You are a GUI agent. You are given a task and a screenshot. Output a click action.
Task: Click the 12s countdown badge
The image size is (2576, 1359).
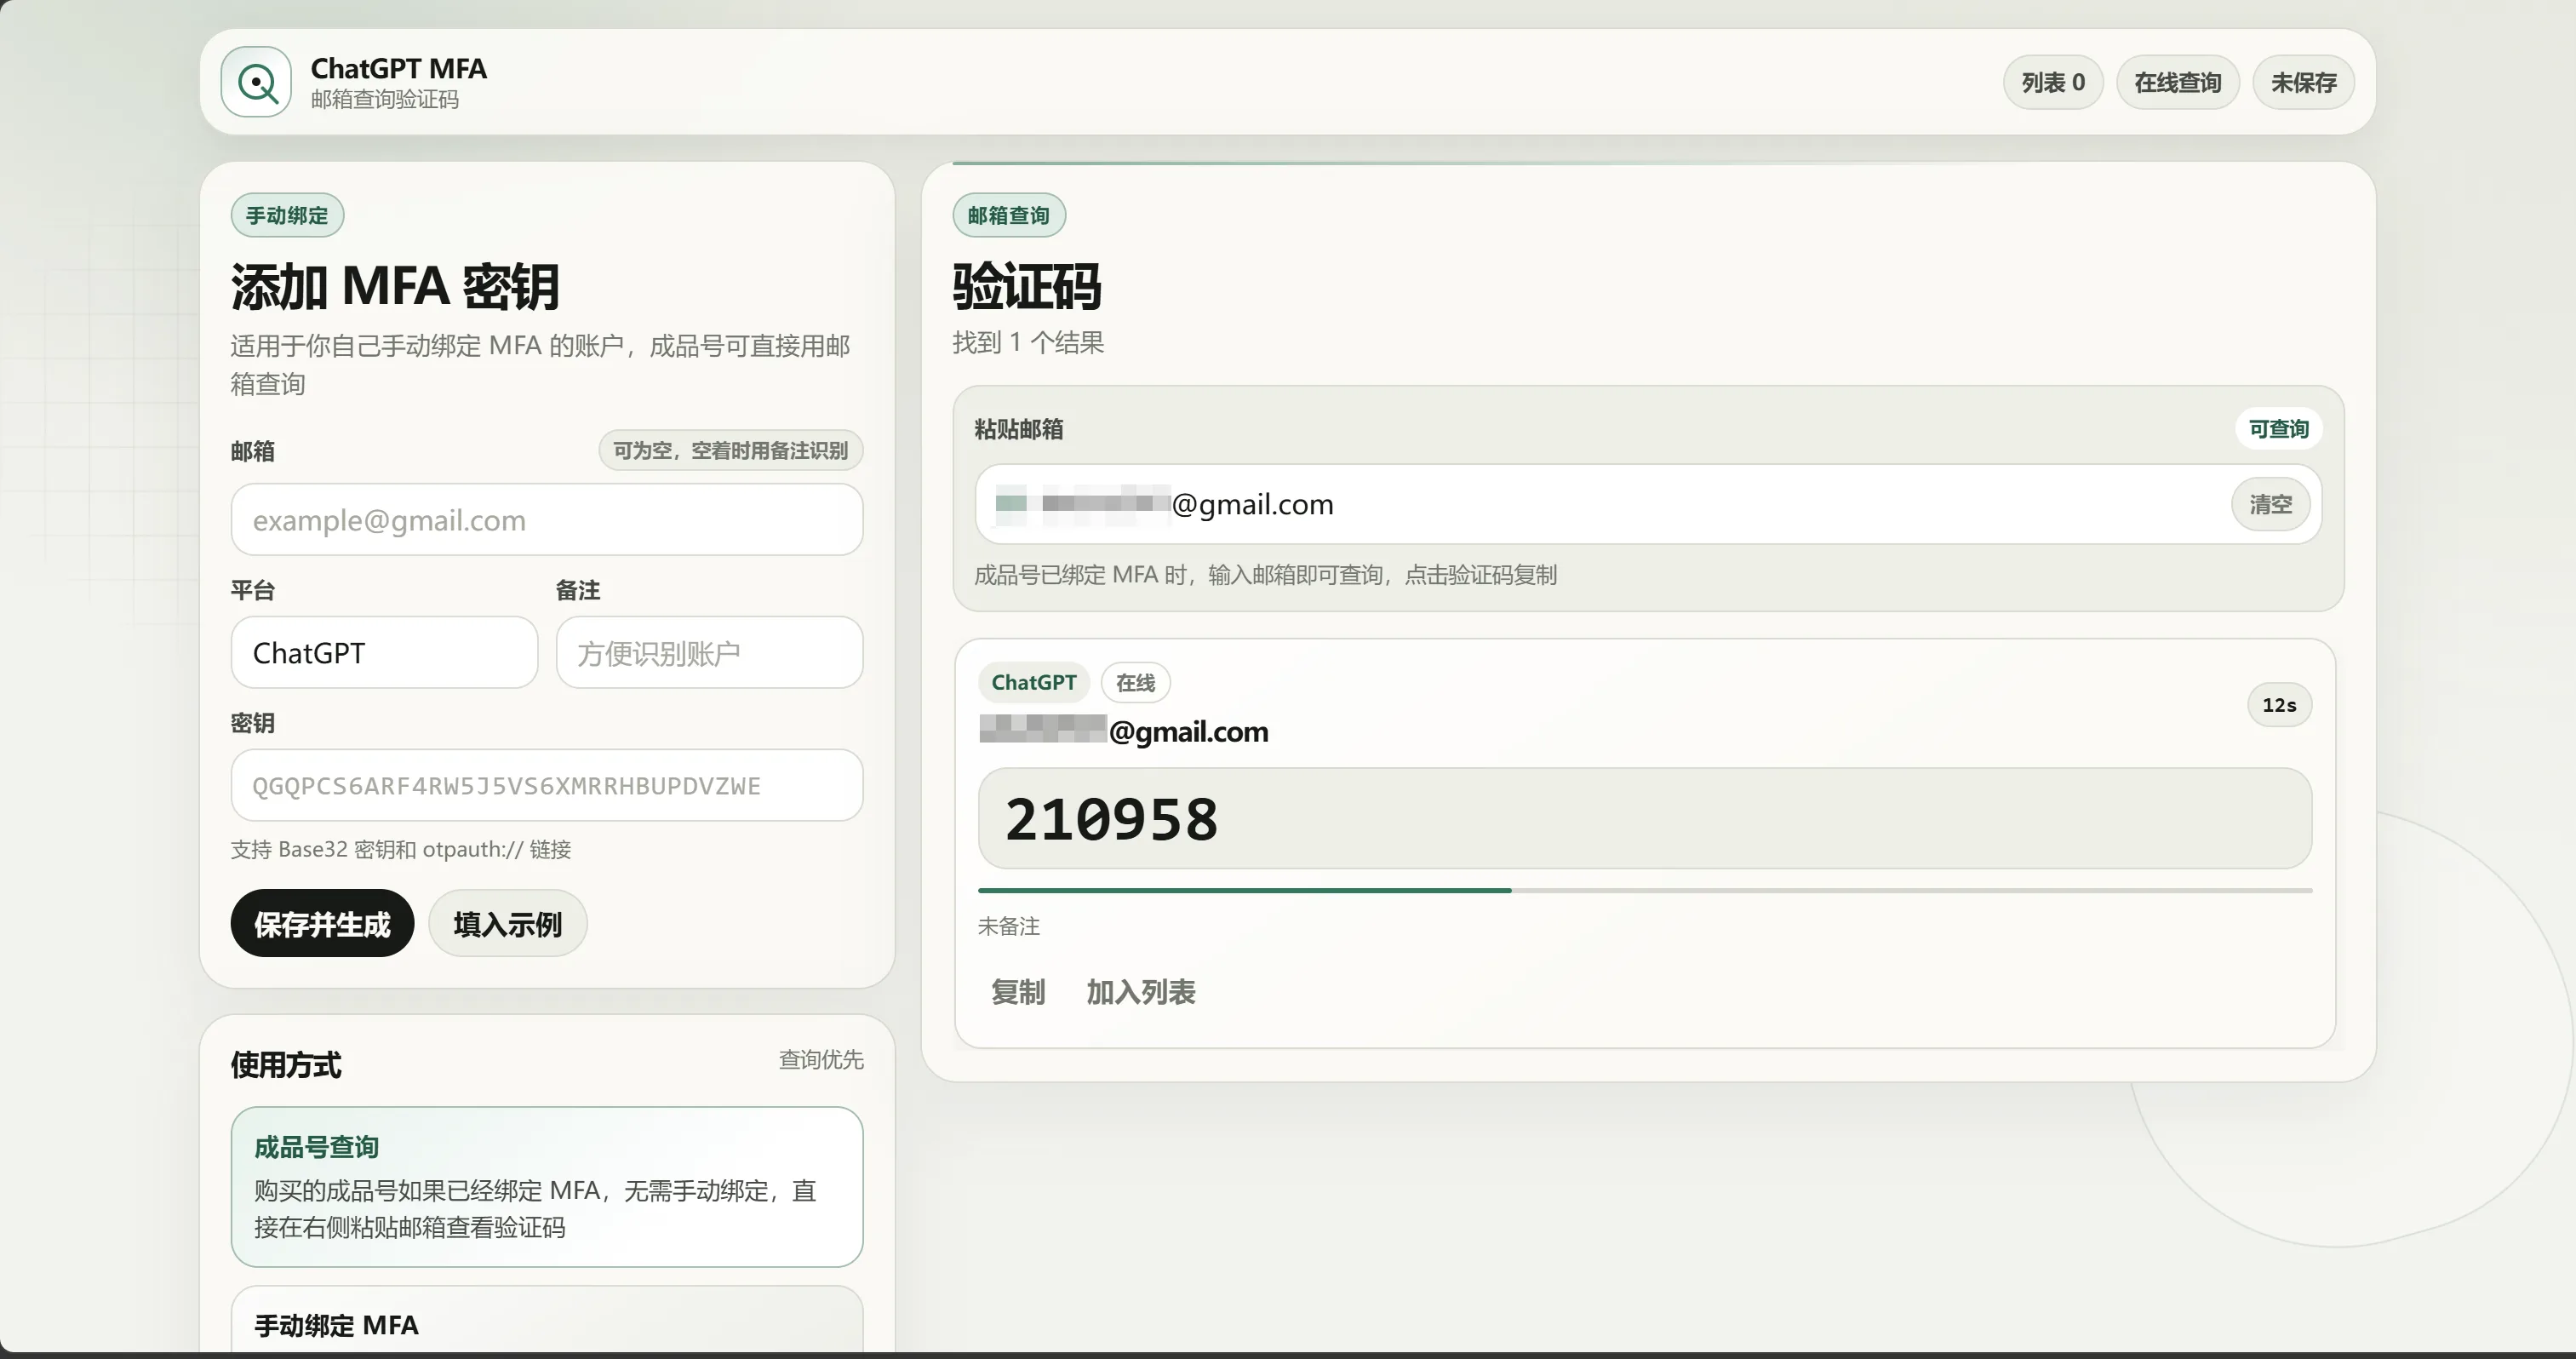pos(2280,705)
